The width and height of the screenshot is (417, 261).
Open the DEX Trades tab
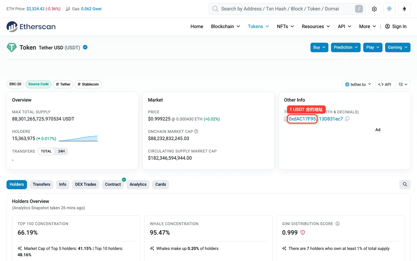pyautogui.click(x=86, y=184)
